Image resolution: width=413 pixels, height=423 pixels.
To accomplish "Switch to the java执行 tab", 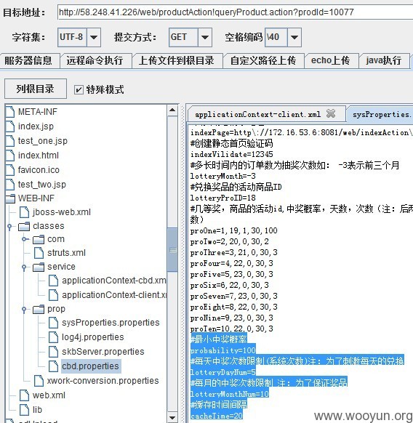I will (x=384, y=60).
